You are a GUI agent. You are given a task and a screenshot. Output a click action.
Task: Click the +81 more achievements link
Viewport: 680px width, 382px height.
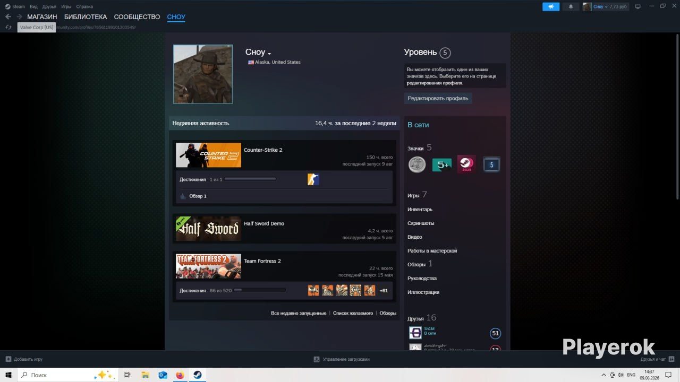(384, 291)
